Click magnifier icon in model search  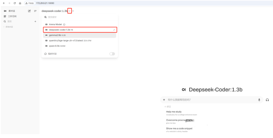[x=45, y=17]
